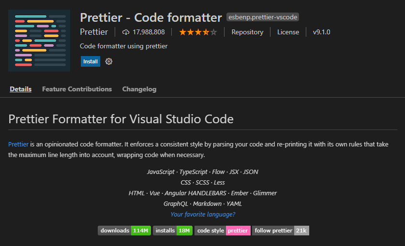
Task: Open the Repository link
Action: (x=247, y=32)
